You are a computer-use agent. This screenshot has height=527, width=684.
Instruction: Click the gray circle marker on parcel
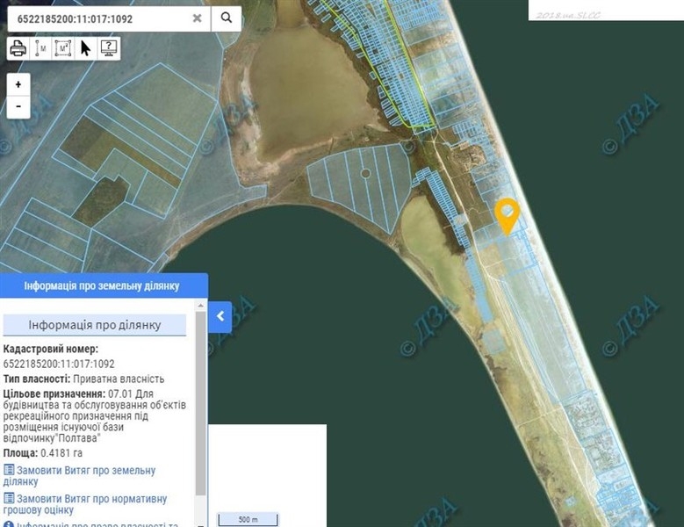366,174
